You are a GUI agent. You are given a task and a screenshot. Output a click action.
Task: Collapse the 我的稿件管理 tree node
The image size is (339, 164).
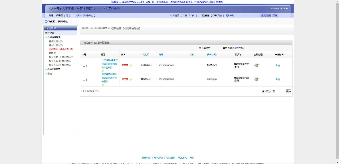(46, 37)
